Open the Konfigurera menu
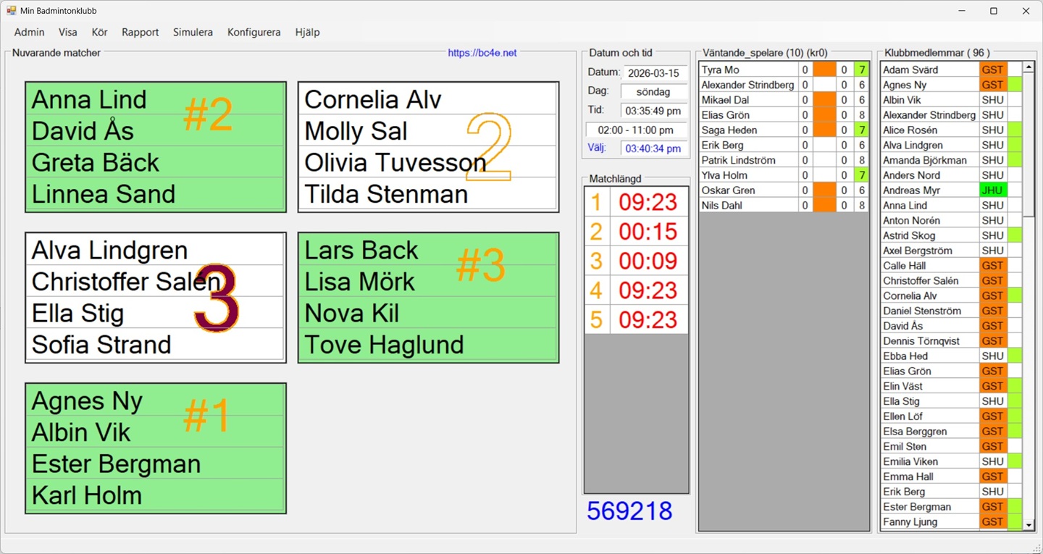This screenshot has width=1043, height=554. click(x=254, y=32)
